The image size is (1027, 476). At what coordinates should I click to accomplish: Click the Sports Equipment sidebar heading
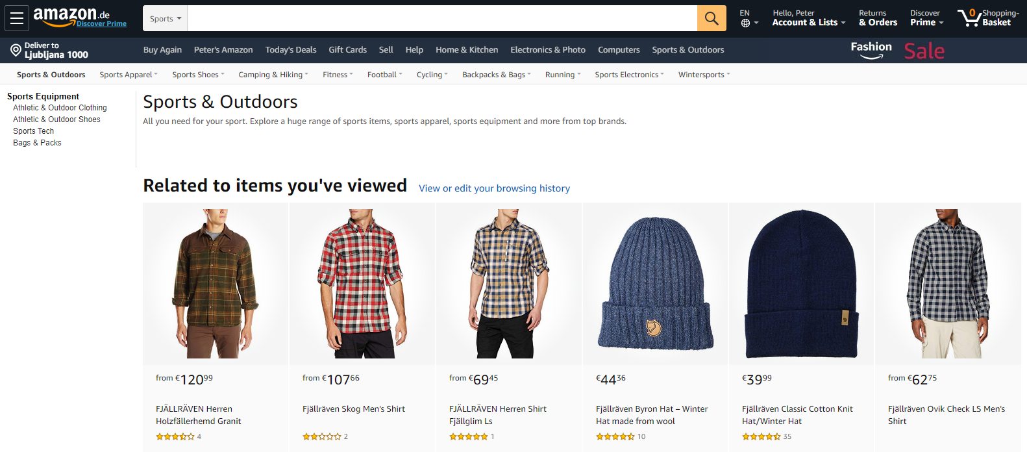click(43, 96)
